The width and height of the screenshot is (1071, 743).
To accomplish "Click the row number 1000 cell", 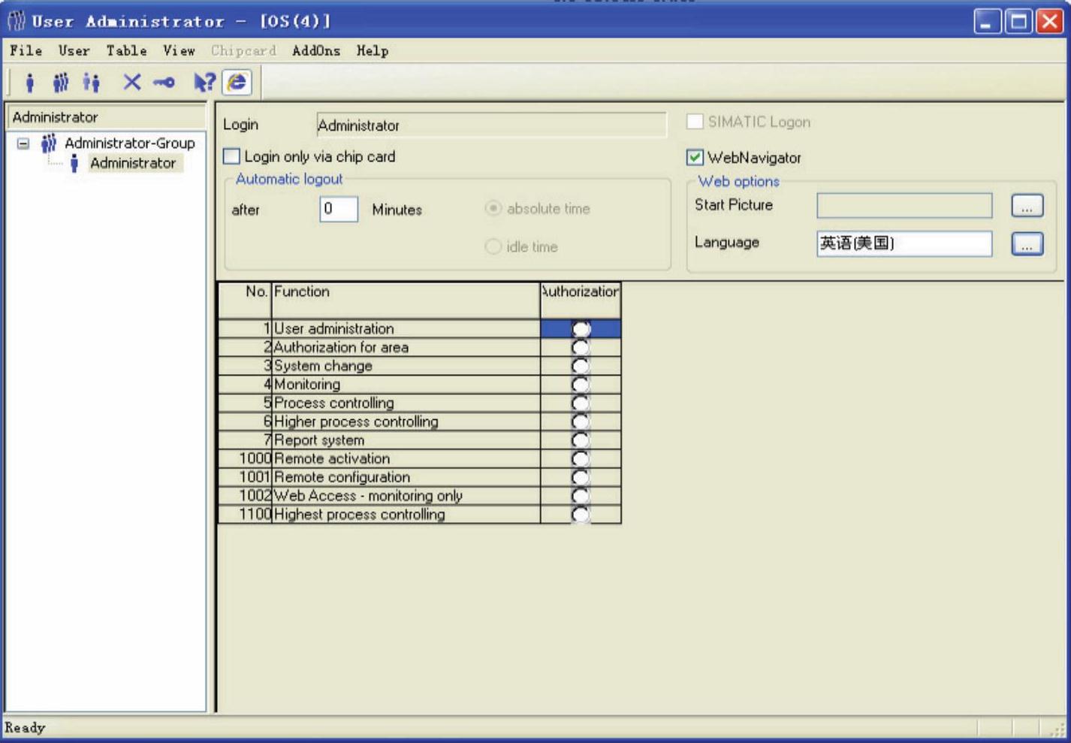I will (x=245, y=458).
